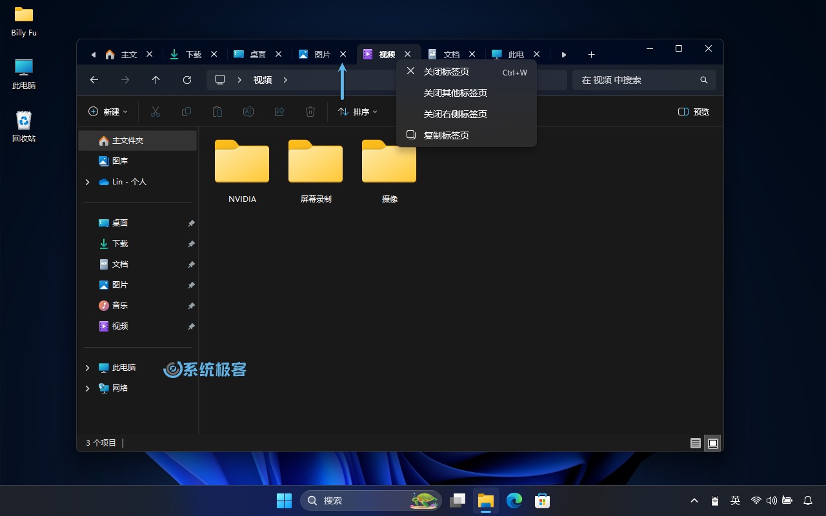Viewport: 826px width, 516px height.
Task: Expand the Lin - 个人 OneDrive node
Action: 87,182
